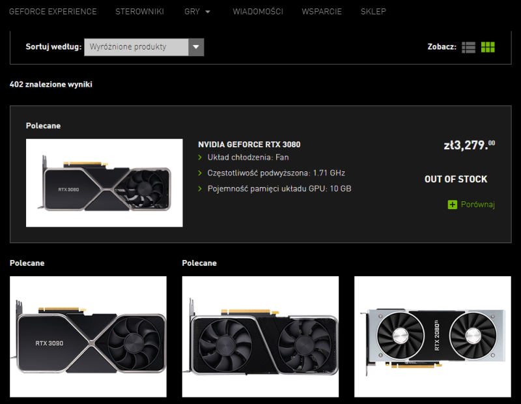Open the middle dual-fan card thumbnail
Viewport: 521px width, 404px height.
pos(260,336)
